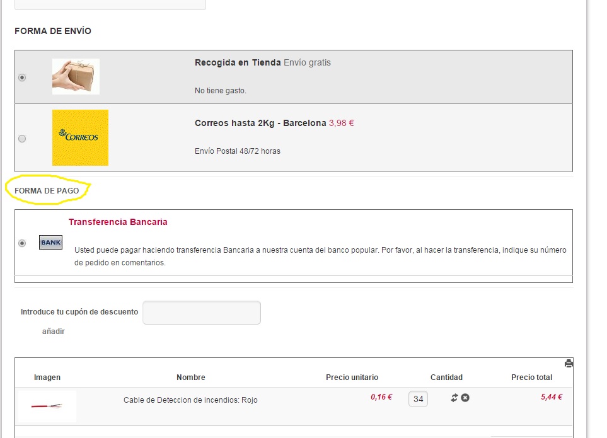Open the Cable de Deteccion de incendios product link
Viewport: 607px width, 438px height.
(x=190, y=400)
